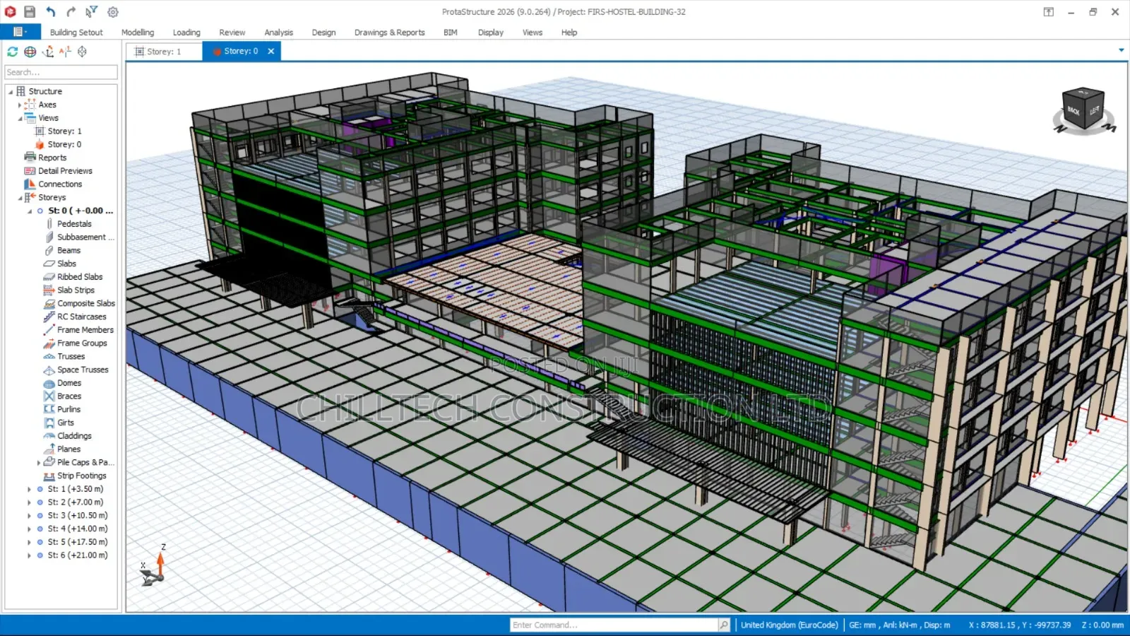This screenshot has height=636, width=1130.
Task: Select the Claddings tree item
Action: click(x=74, y=436)
